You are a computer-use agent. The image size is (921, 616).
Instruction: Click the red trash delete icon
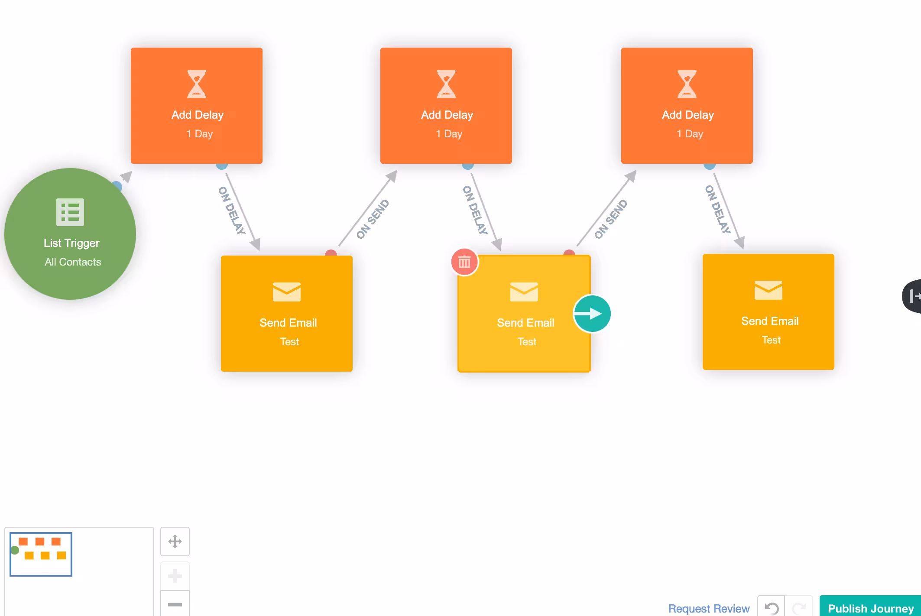(464, 262)
